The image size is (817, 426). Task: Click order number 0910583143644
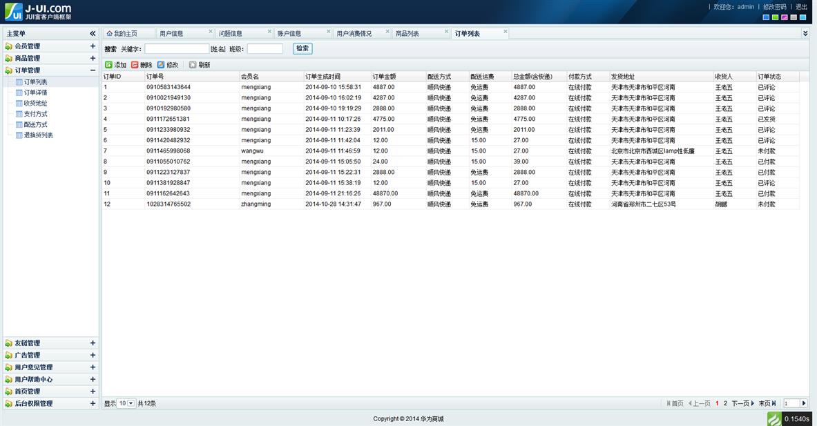coord(169,87)
